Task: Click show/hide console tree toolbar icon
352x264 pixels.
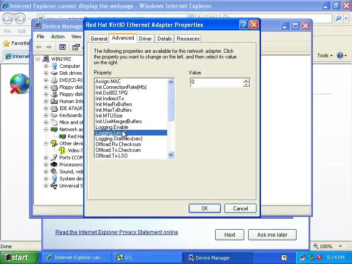Action: 62,47
